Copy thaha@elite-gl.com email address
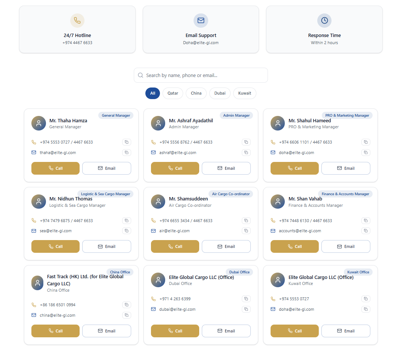Image resolution: width=401 pixels, height=356 pixels. pos(127,153)
